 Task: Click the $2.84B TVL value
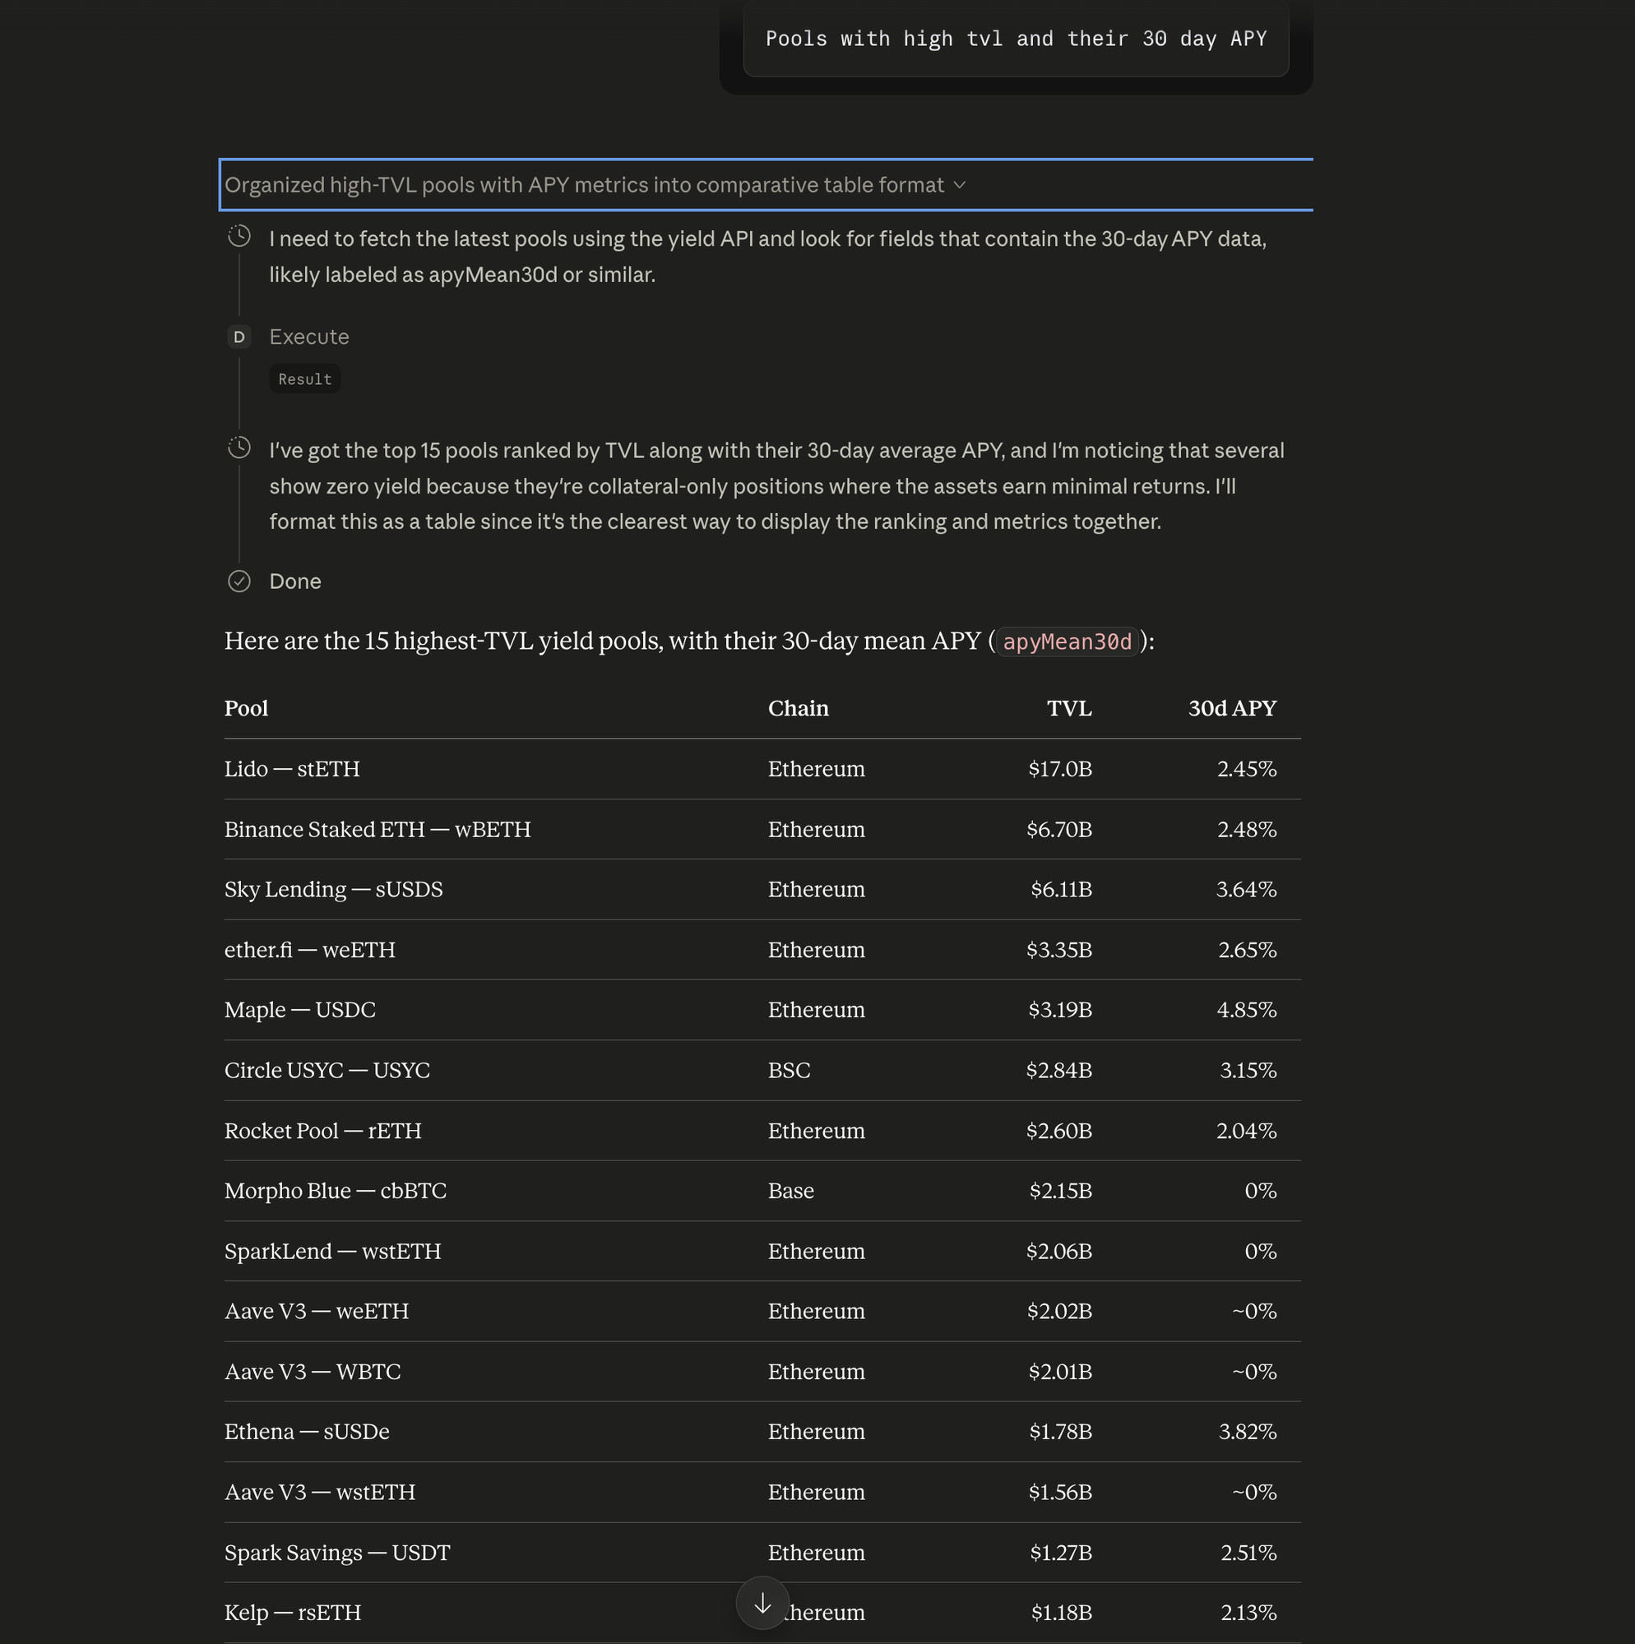click(x=1058, y=1070)
